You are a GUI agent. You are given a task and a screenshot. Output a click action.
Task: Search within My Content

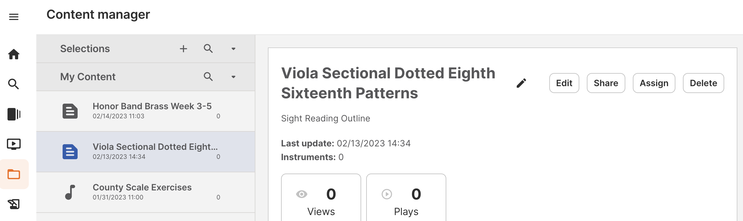[x=208, y=77]
